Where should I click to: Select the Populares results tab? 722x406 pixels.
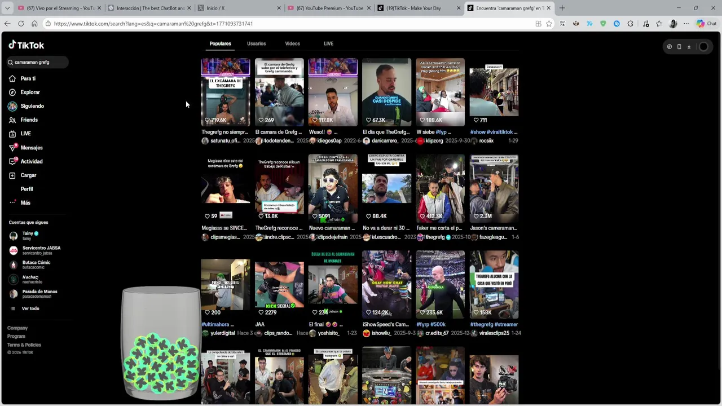pos(220,43)
